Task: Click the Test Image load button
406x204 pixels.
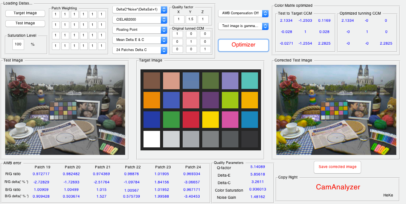Action: [25, 23]
